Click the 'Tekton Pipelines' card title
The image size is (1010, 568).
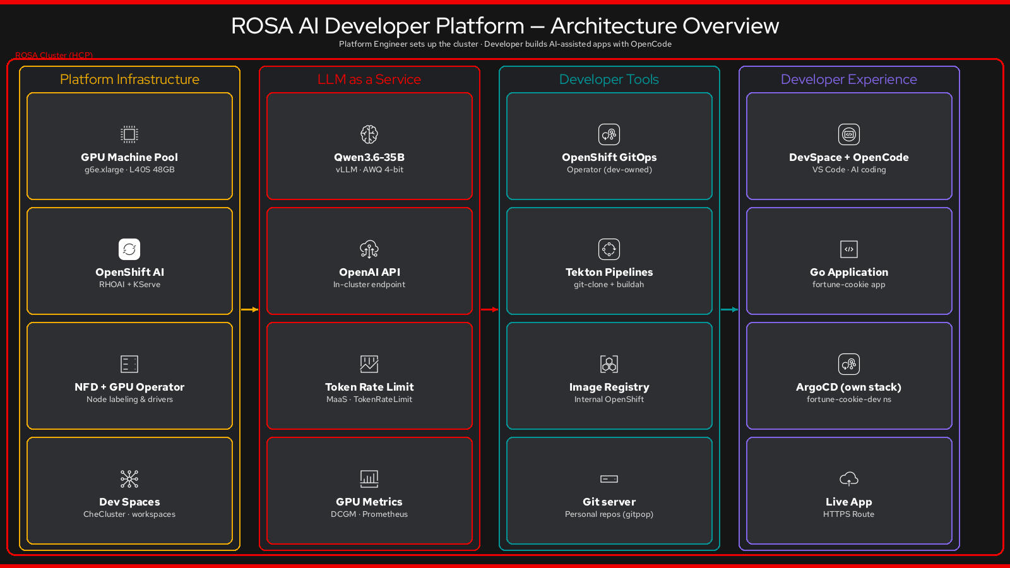pos(609,272)
